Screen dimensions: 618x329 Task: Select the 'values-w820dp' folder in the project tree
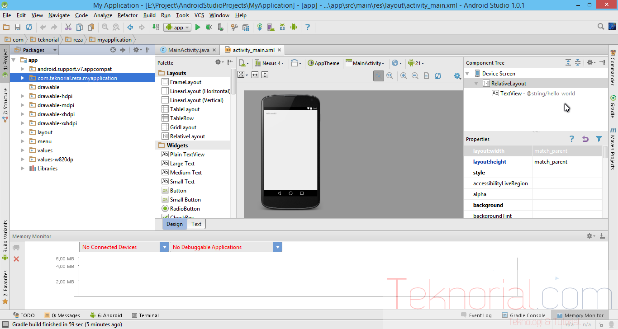click(55, 160)
